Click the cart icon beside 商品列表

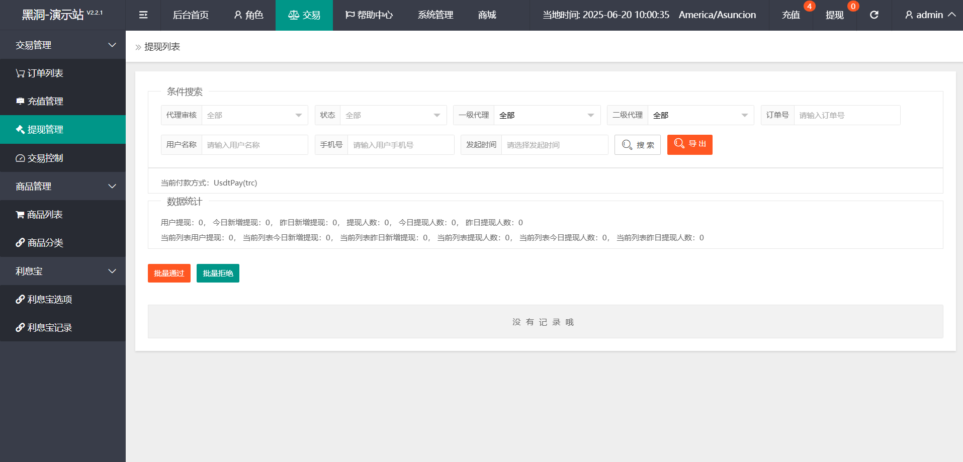point(20,215)
